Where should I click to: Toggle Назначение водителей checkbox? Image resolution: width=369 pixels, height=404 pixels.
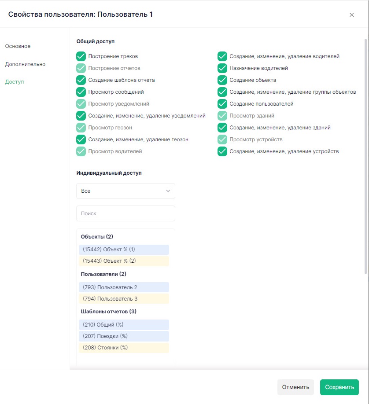[222, 68]
